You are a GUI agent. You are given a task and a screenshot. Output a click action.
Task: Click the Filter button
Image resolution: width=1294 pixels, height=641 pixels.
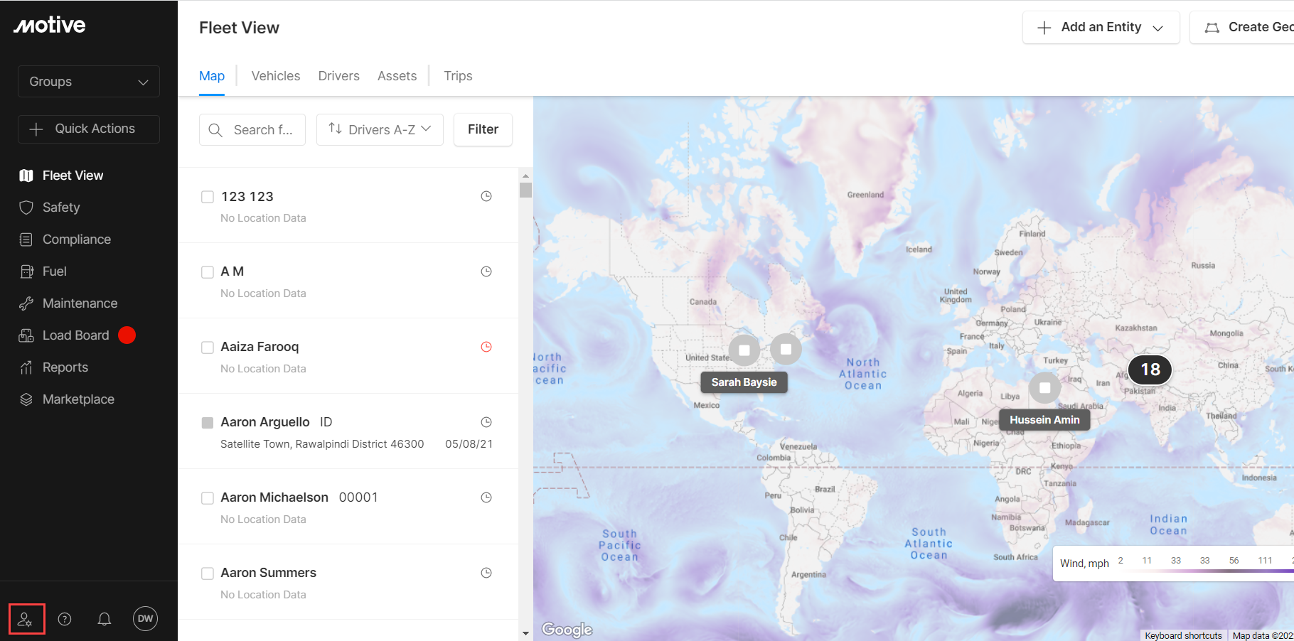pyautogui.click(x=483, y=129)
